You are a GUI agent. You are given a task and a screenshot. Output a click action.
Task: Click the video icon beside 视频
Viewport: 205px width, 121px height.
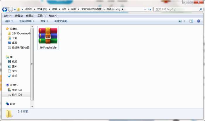click(9, 62)
